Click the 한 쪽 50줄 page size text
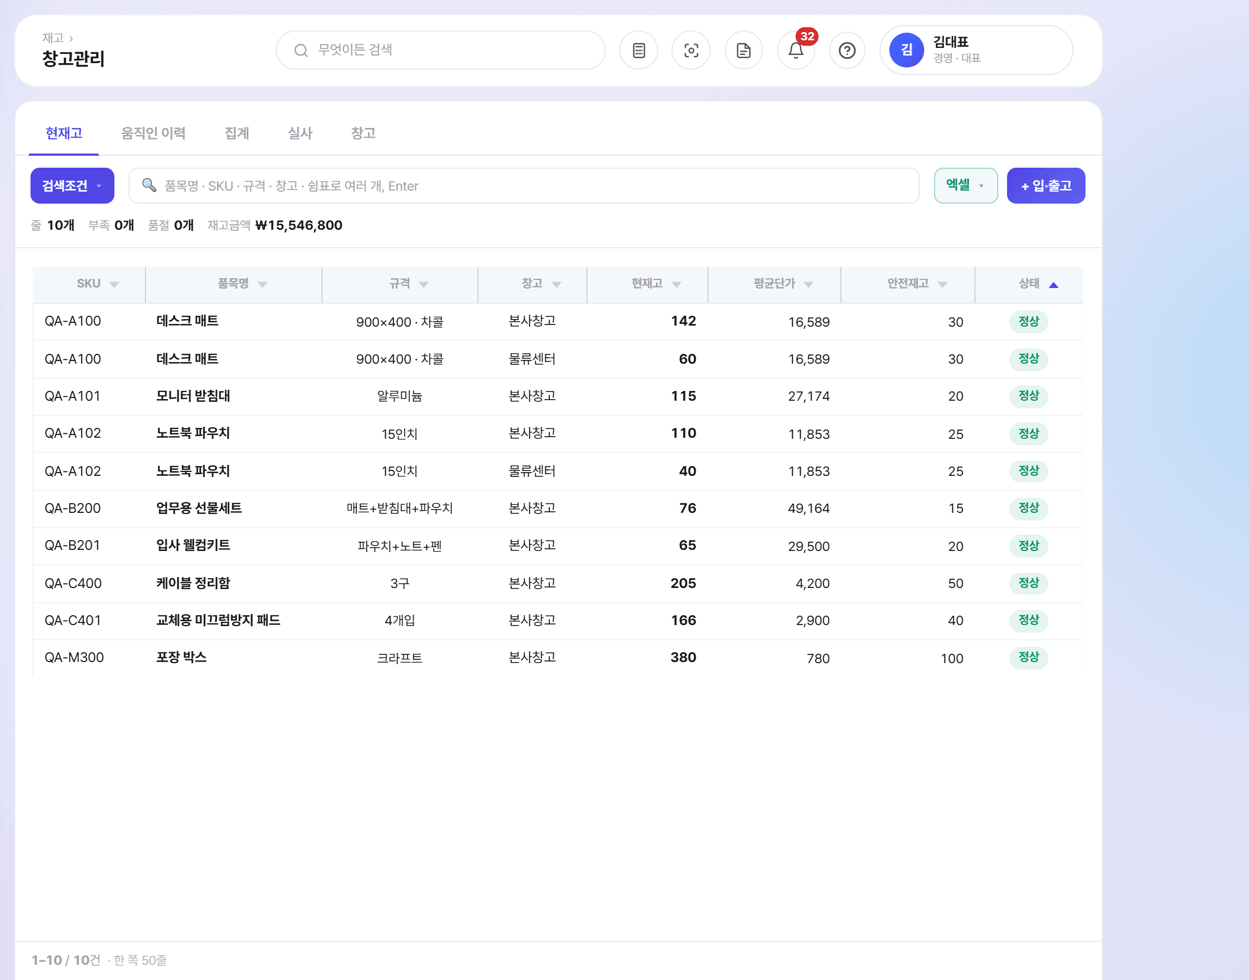The height and width of the screenshot is (980, 1249). point(140,960)
